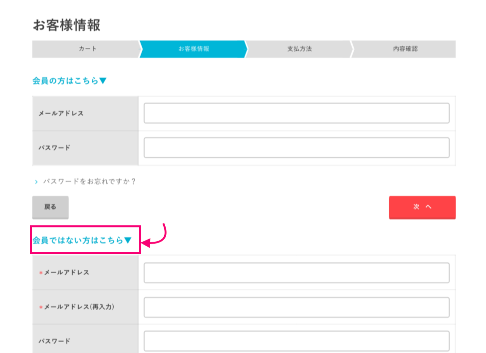Click the member メールアドレス label

click(61, 113)
